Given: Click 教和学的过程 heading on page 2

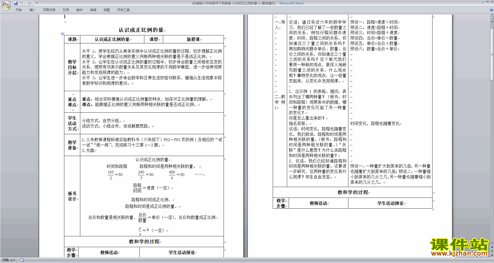Looking at the screenshot, I should coord(353,192).
